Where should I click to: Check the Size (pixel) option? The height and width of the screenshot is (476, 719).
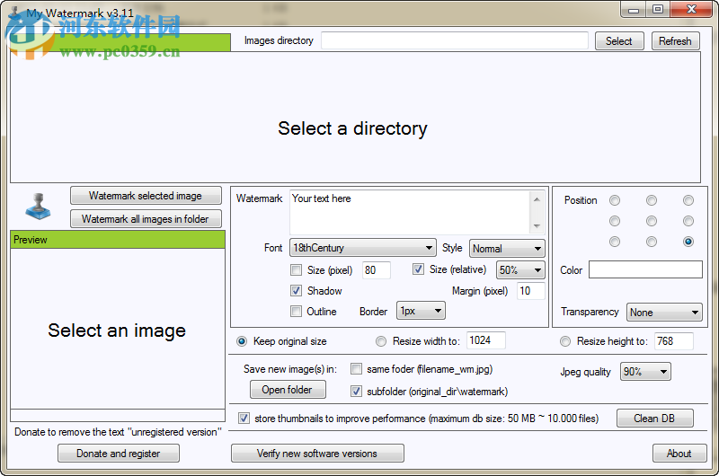[297, 269]
